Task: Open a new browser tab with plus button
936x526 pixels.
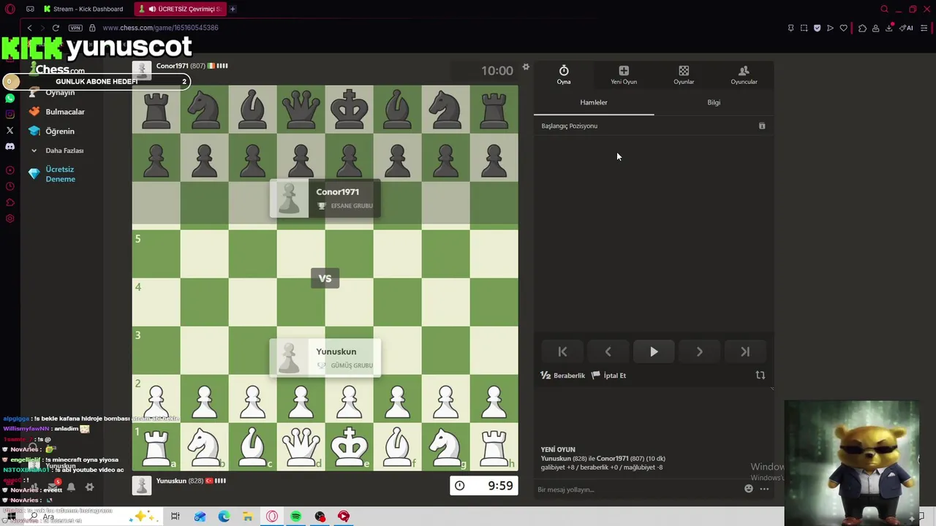Action: tap(233, 9)
